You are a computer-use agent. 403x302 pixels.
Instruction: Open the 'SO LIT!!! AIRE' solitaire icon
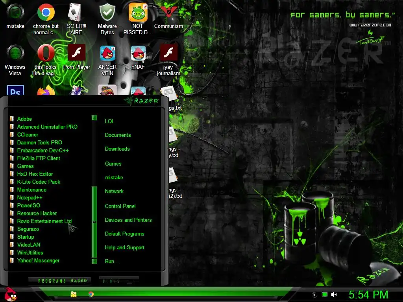(76, 19)
